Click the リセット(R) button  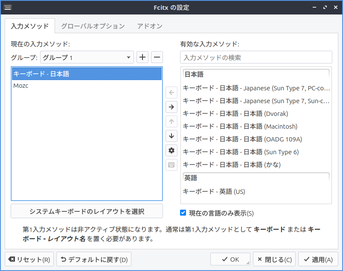(29, 259)
